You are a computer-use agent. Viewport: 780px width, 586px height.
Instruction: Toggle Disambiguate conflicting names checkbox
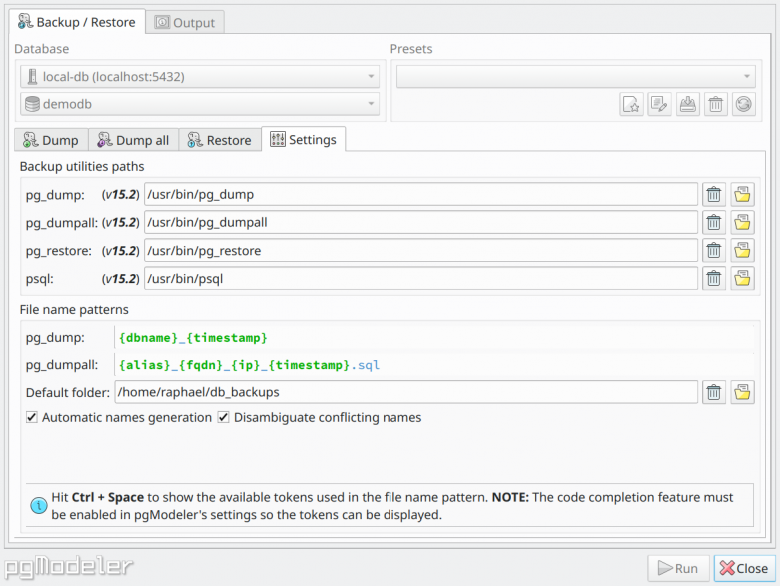pyautogui.click(x=224, y=417)
